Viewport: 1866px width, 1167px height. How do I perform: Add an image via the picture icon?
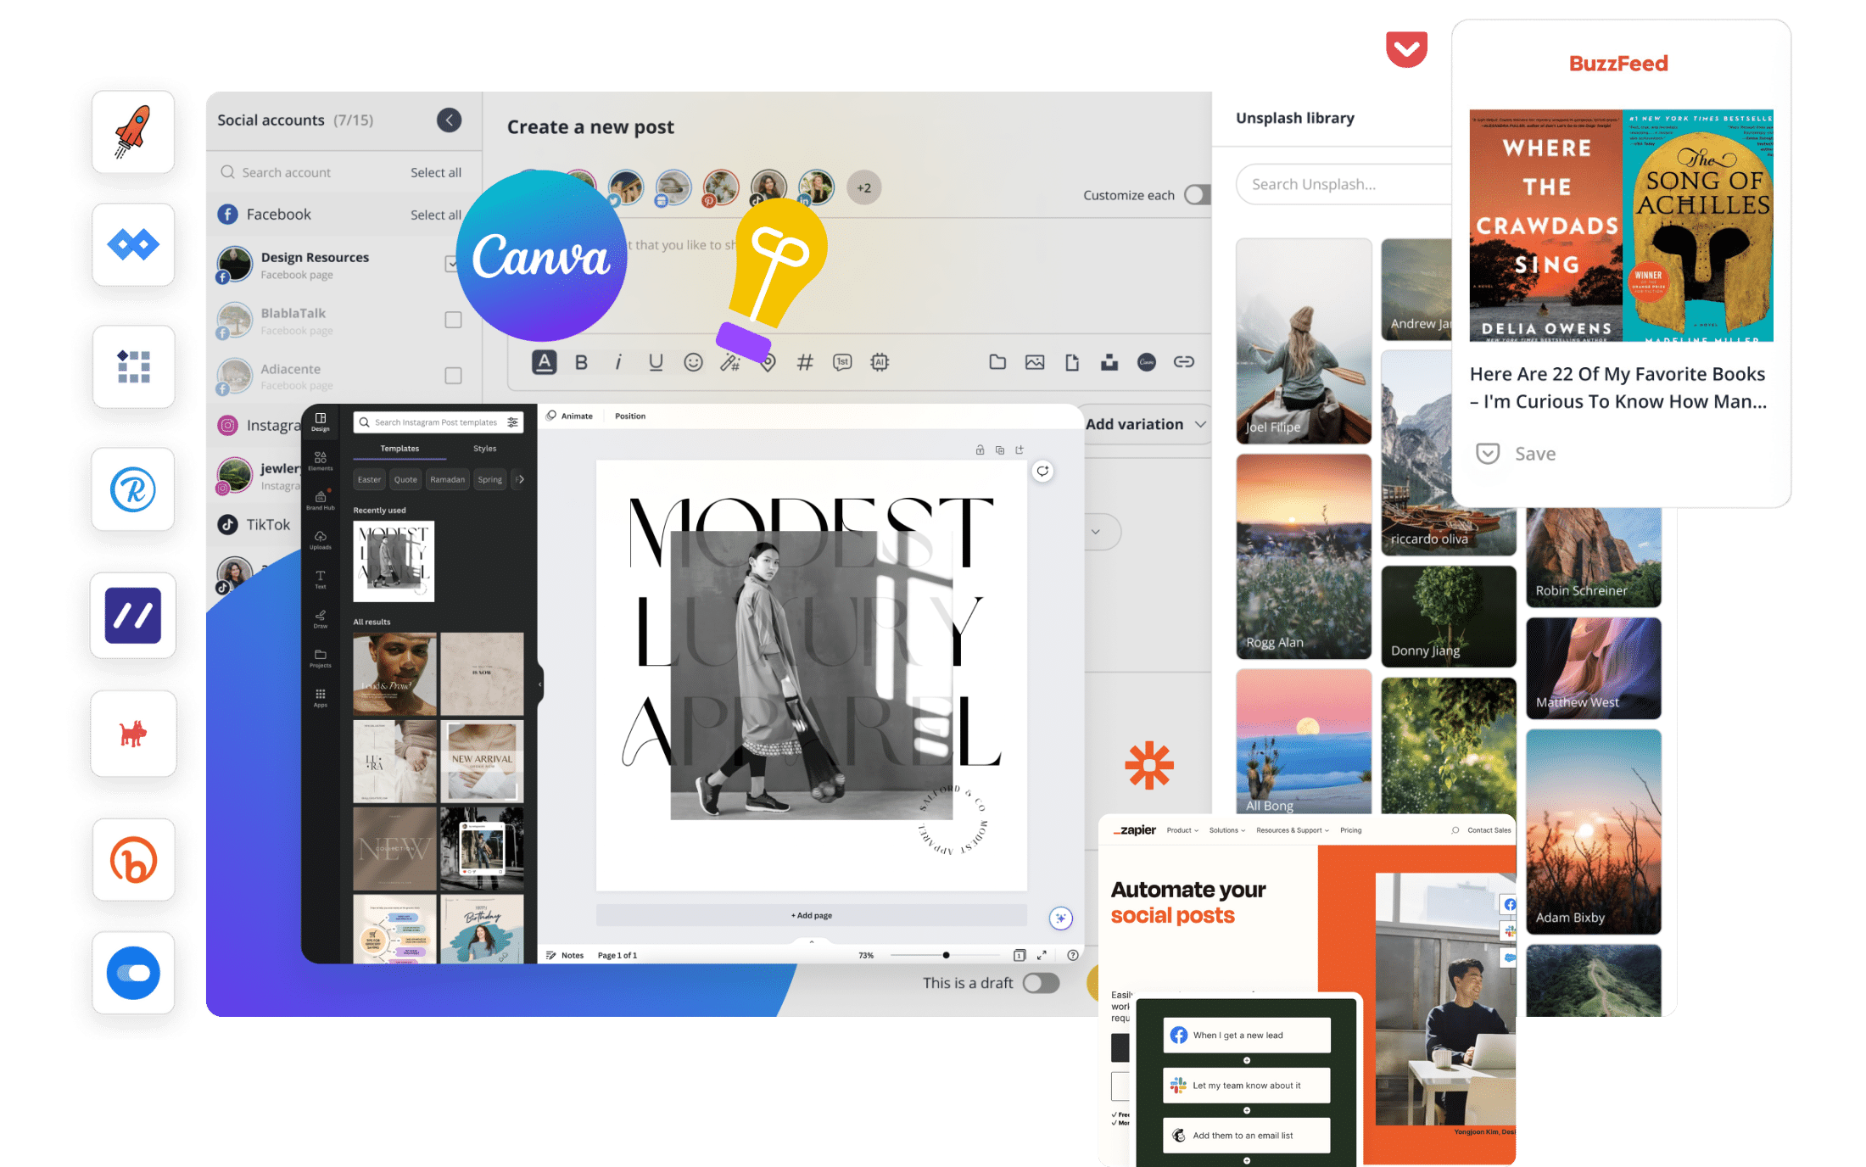[x=1035, y=362]
